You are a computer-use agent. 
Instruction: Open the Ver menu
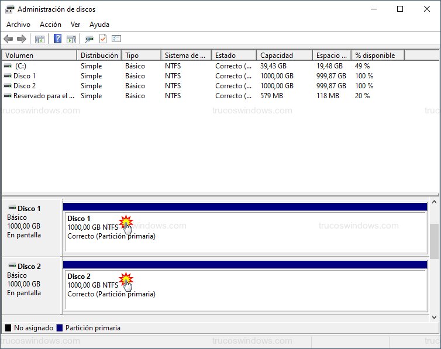coord(75,25)
